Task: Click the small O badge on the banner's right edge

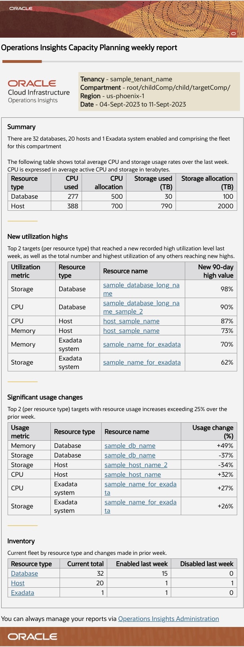Action: click(234, 34)
